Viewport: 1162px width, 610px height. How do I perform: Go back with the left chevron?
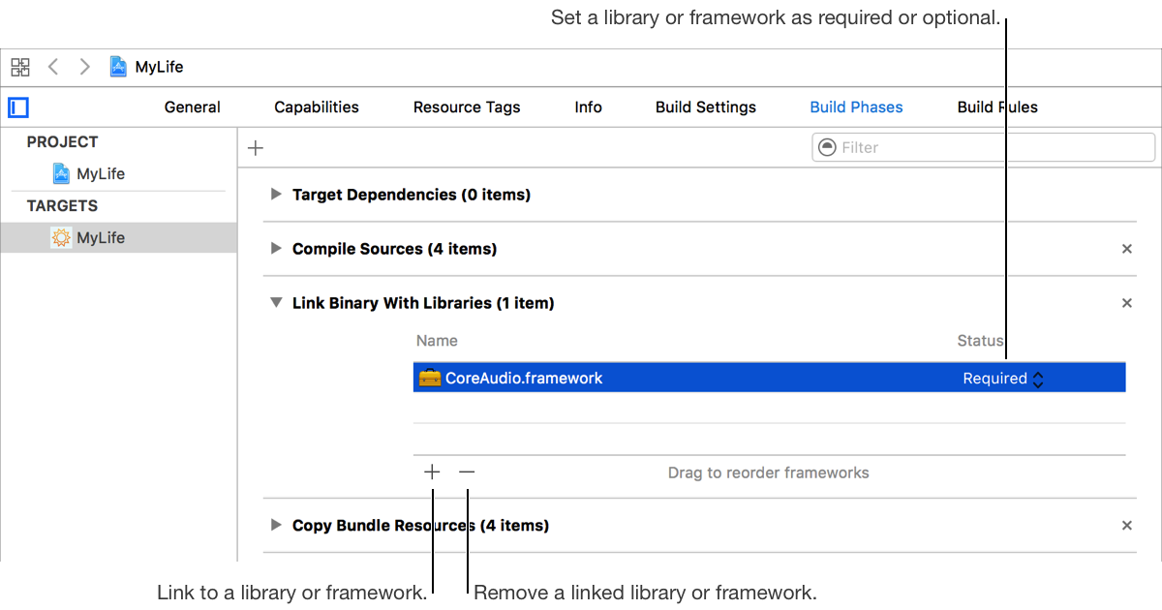tap(53, 67)
